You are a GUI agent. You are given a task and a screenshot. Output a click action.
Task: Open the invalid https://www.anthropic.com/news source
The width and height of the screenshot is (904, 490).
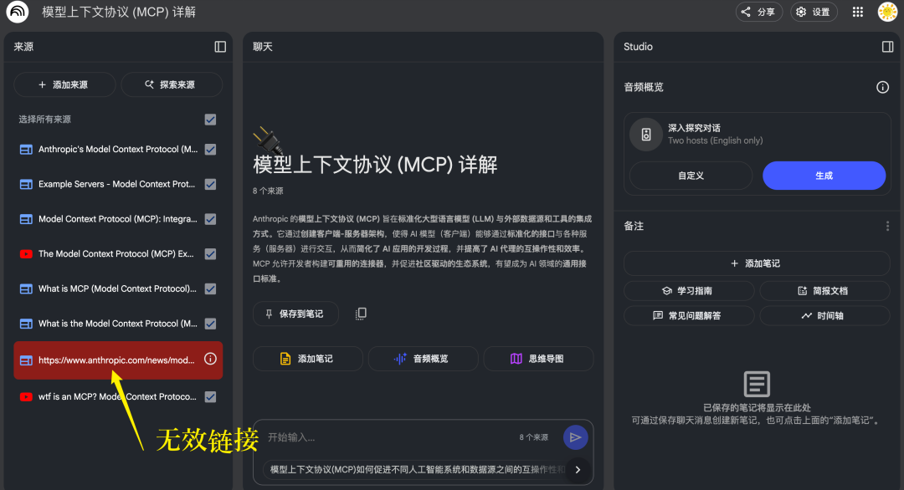click(x=118, y=360)
